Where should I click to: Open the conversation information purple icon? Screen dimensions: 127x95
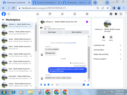(87, 22)
